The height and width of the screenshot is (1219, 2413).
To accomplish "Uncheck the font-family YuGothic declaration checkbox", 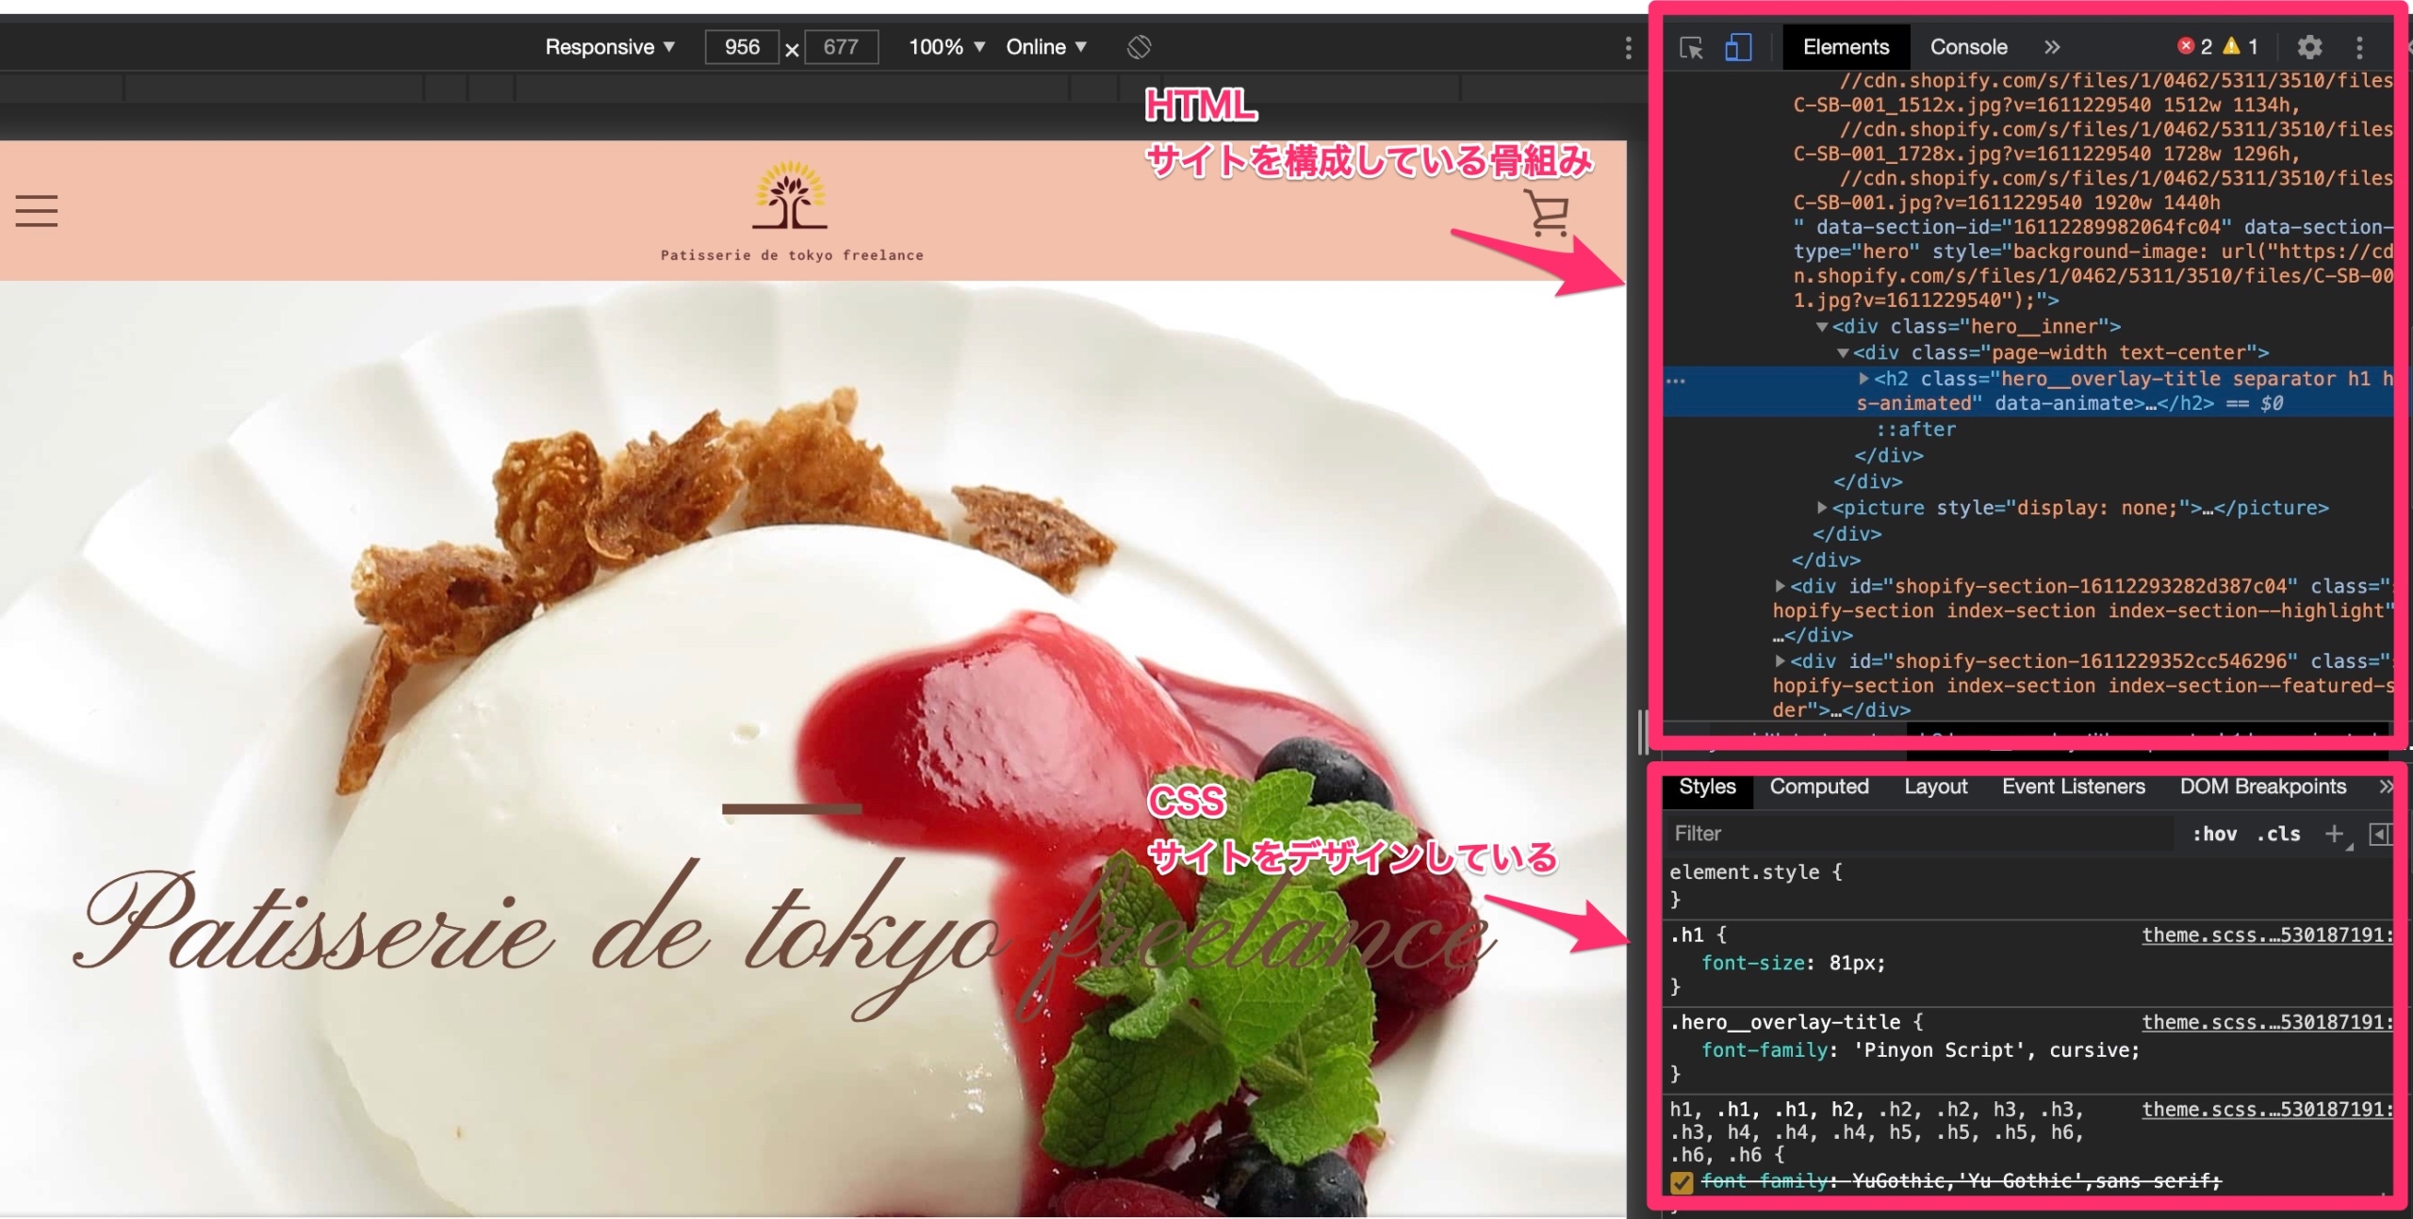I will (x=1682, y=1182).
